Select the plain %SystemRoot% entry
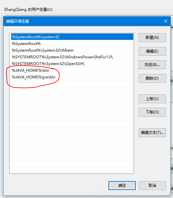173x198 pixels. pyautogui.click(x=72, y=44)
